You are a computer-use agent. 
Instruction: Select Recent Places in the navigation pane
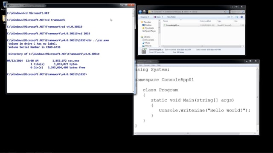[x=151, y=31]
